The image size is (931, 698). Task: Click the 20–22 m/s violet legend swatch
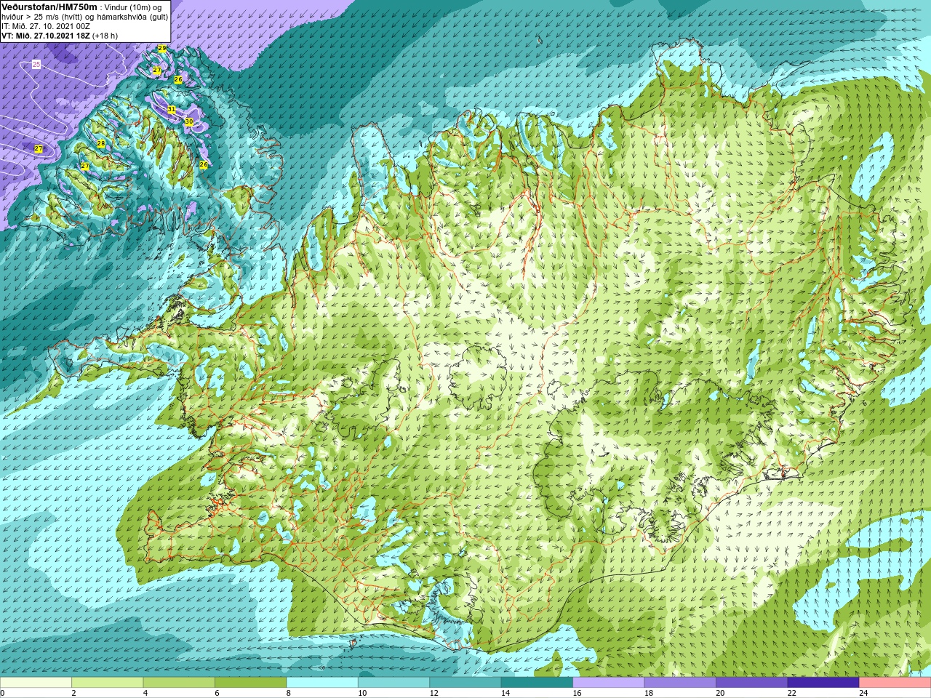tap(752, 683)
